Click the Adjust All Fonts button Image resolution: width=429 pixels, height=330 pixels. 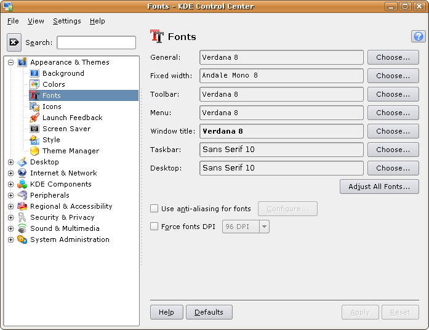point(379,187)
